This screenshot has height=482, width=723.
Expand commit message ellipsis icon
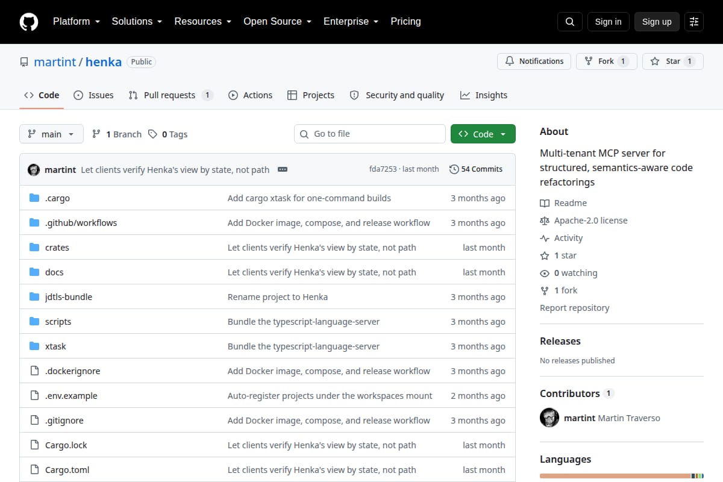(x=283, y=169)
